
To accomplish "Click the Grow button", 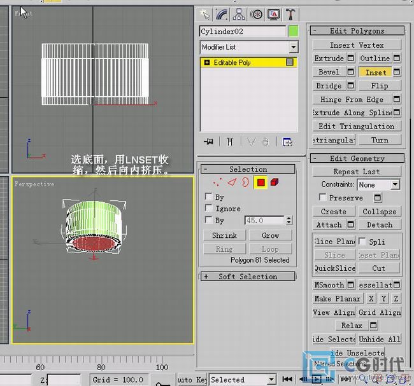I will 270,235.
